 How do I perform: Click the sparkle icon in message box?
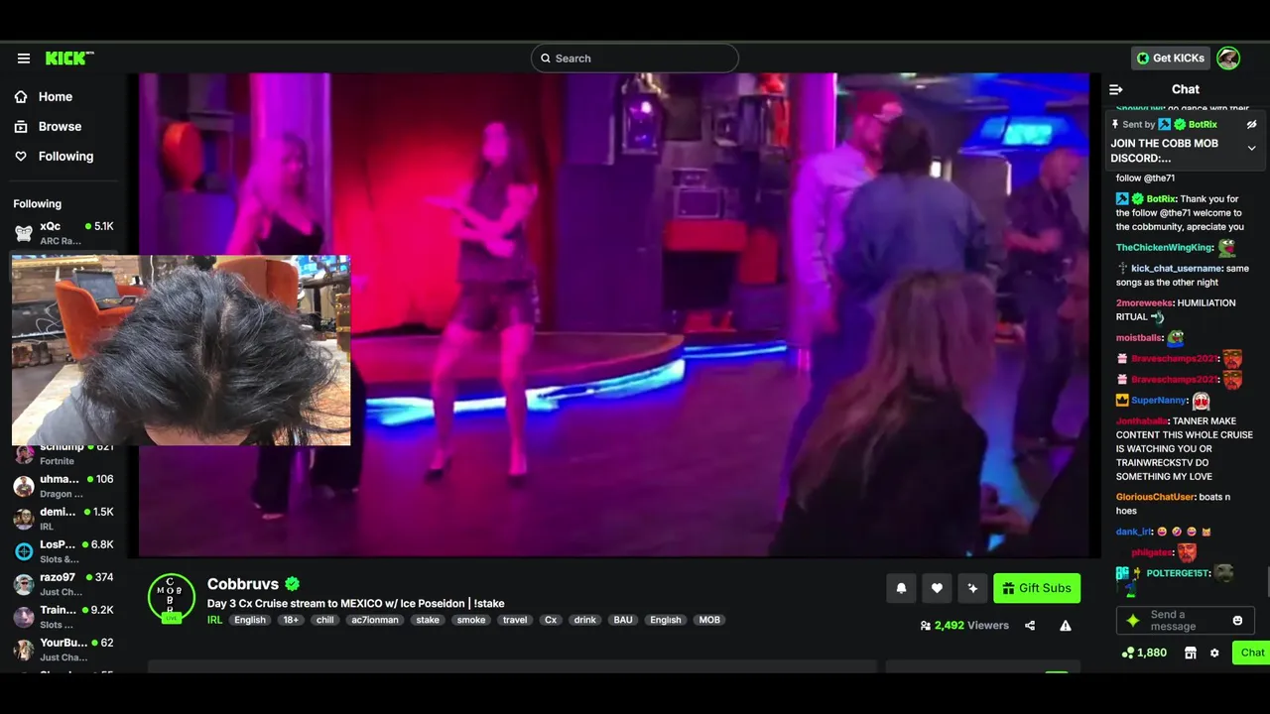1133,621
